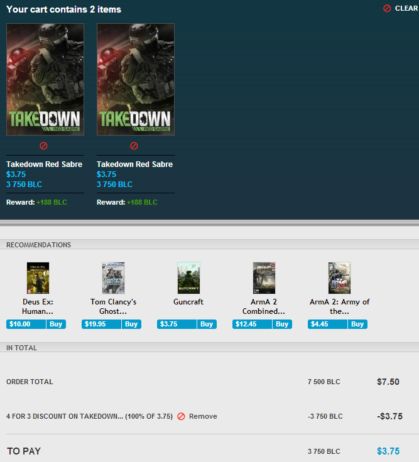Click the first Takedown Red Sabre title

pos(44,164)
